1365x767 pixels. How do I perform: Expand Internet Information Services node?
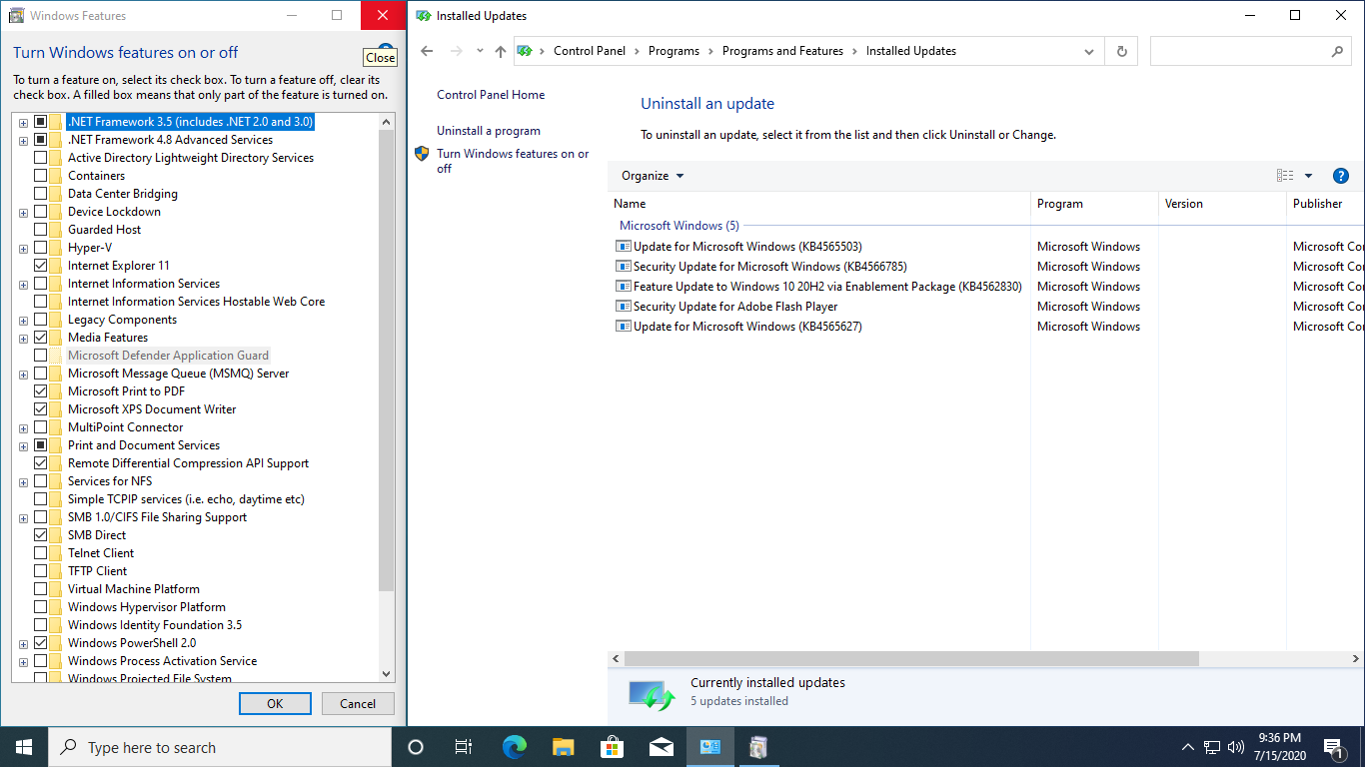[x=23, y=284]
